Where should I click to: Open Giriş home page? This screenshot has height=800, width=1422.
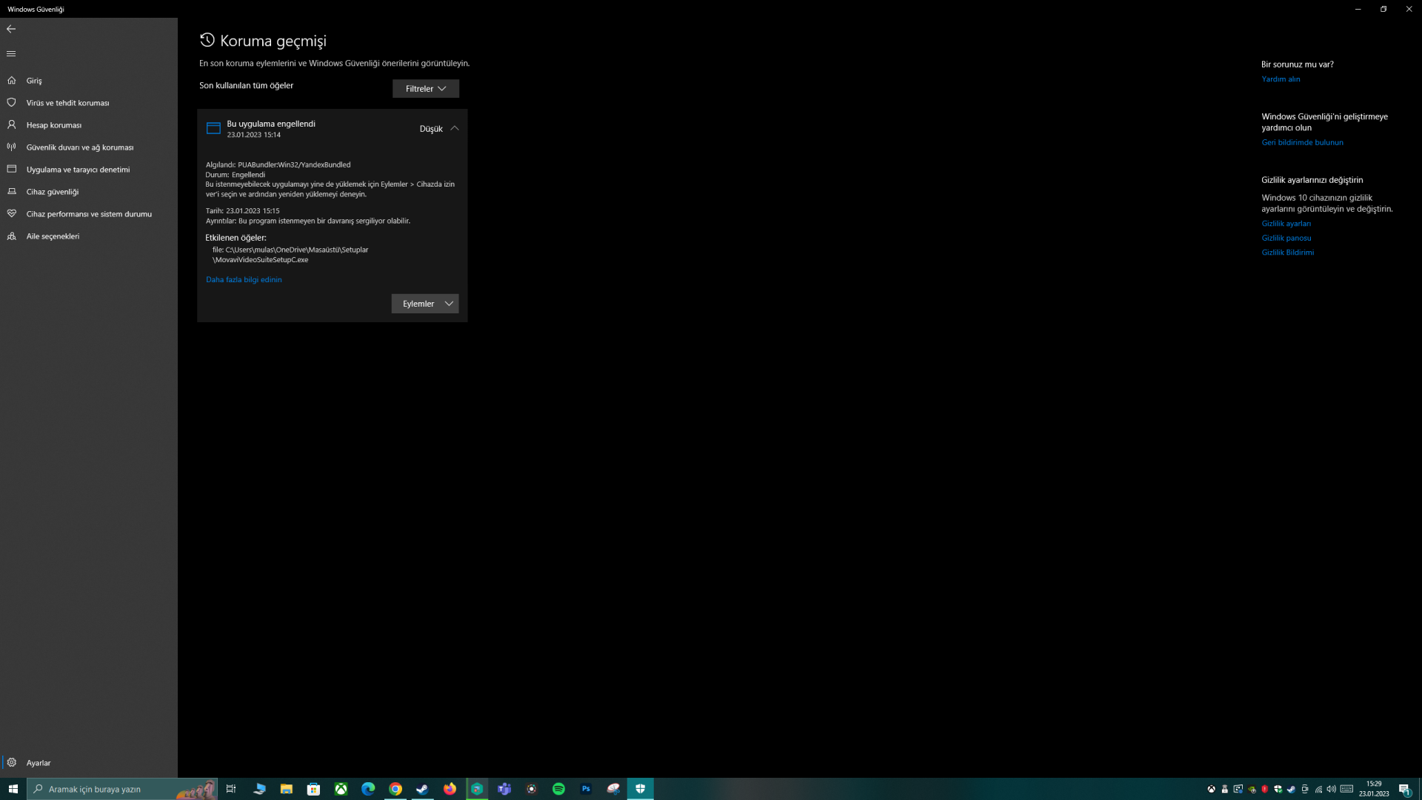[34, 81]
